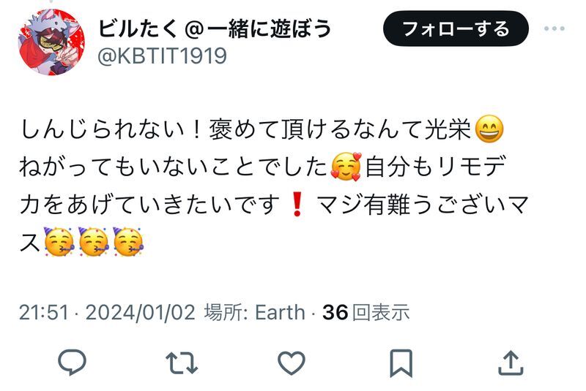
Task: Click the first party face emoji
Action: click(x=59, y=241)
